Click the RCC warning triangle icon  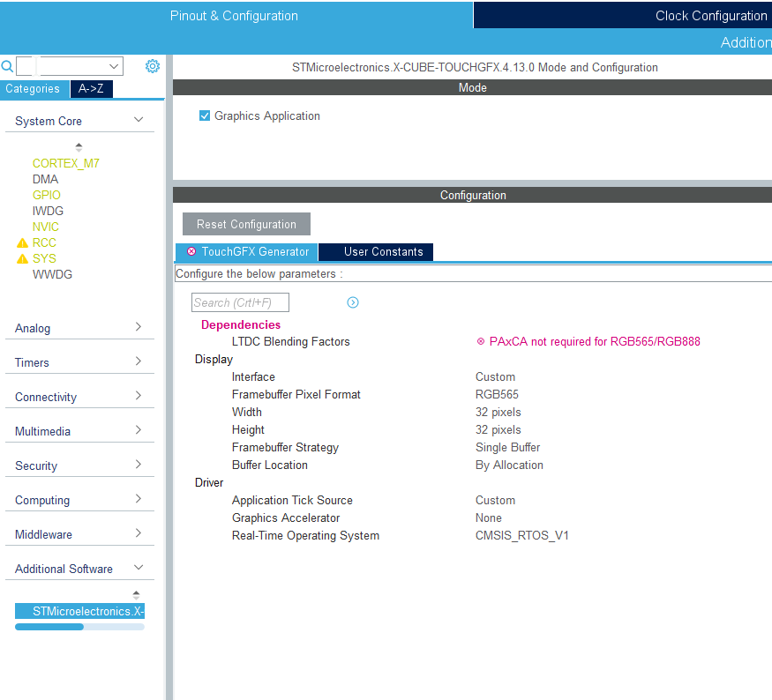tap(22, 243)
